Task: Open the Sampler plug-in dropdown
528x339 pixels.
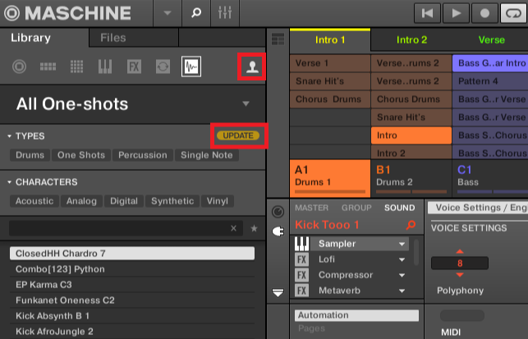Action: coord(402,244)
